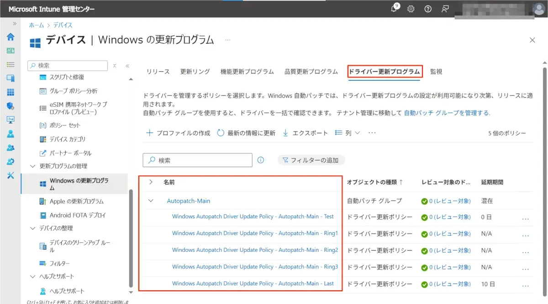Switch to 品質更新プログラム tab
The height and width of the screenshot is (304, 548).
311,72
